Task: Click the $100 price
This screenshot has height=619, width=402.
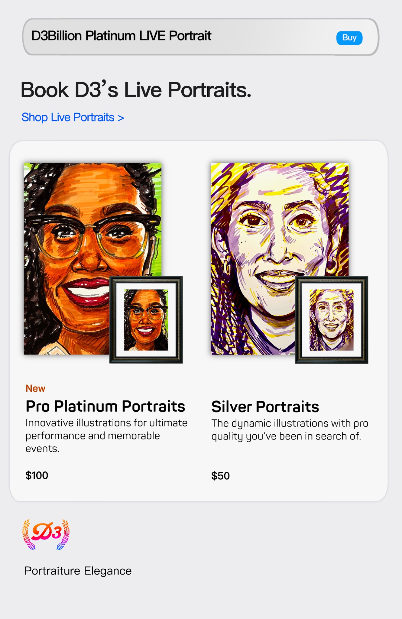Action: (x=37, y=475)
